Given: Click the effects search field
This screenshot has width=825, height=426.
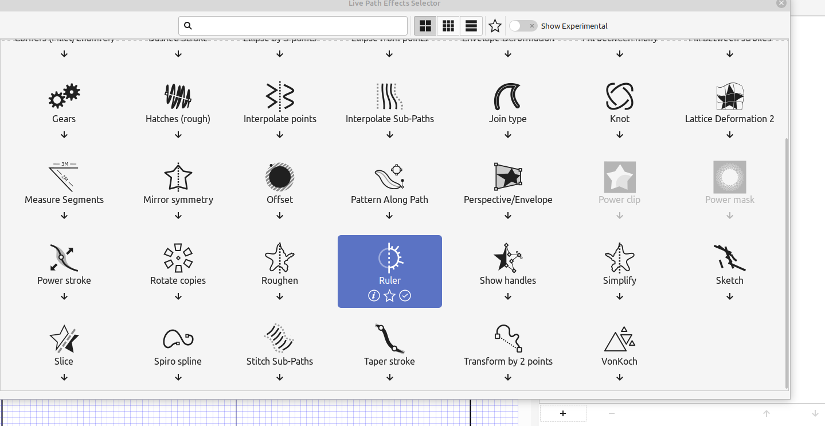Looking at the screenshot, I should coord(293,26).
